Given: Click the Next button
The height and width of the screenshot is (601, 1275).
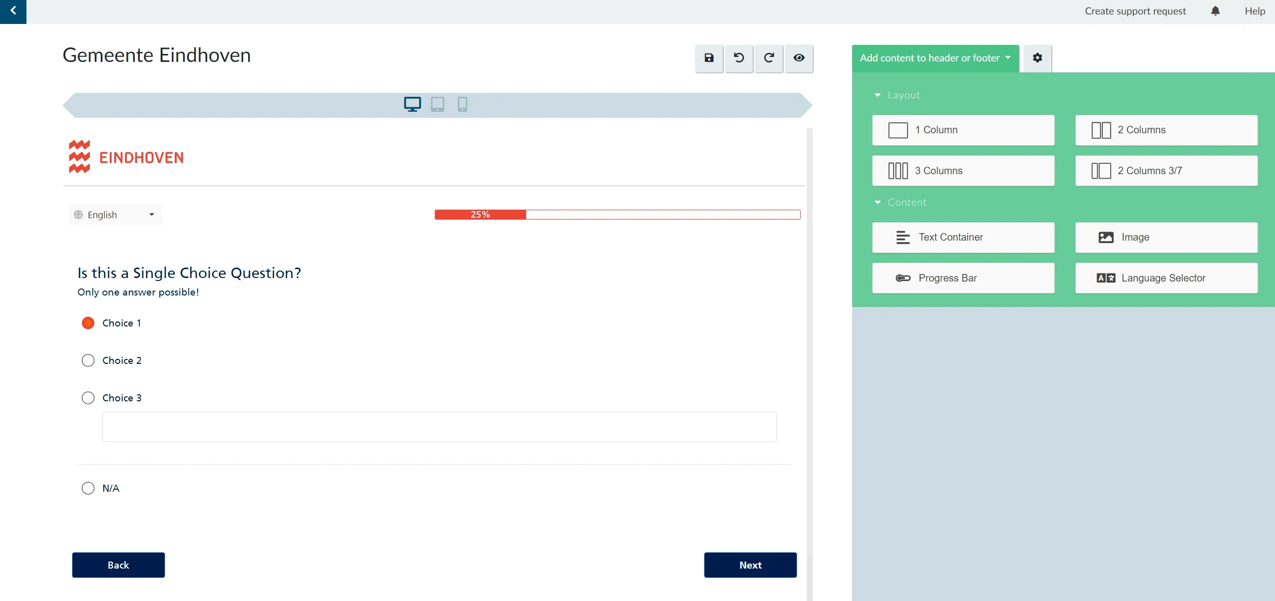Looking at the screenshot, I should [x=750, y=565].
